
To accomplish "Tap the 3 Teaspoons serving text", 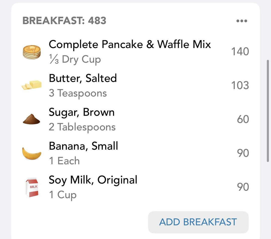I will (x=78, y=93).
